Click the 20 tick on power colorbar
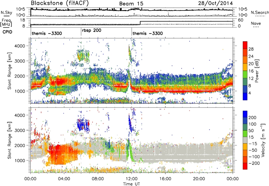Viewport: 269px width, 186px height. pyautogui.click(x=251, y=64)
